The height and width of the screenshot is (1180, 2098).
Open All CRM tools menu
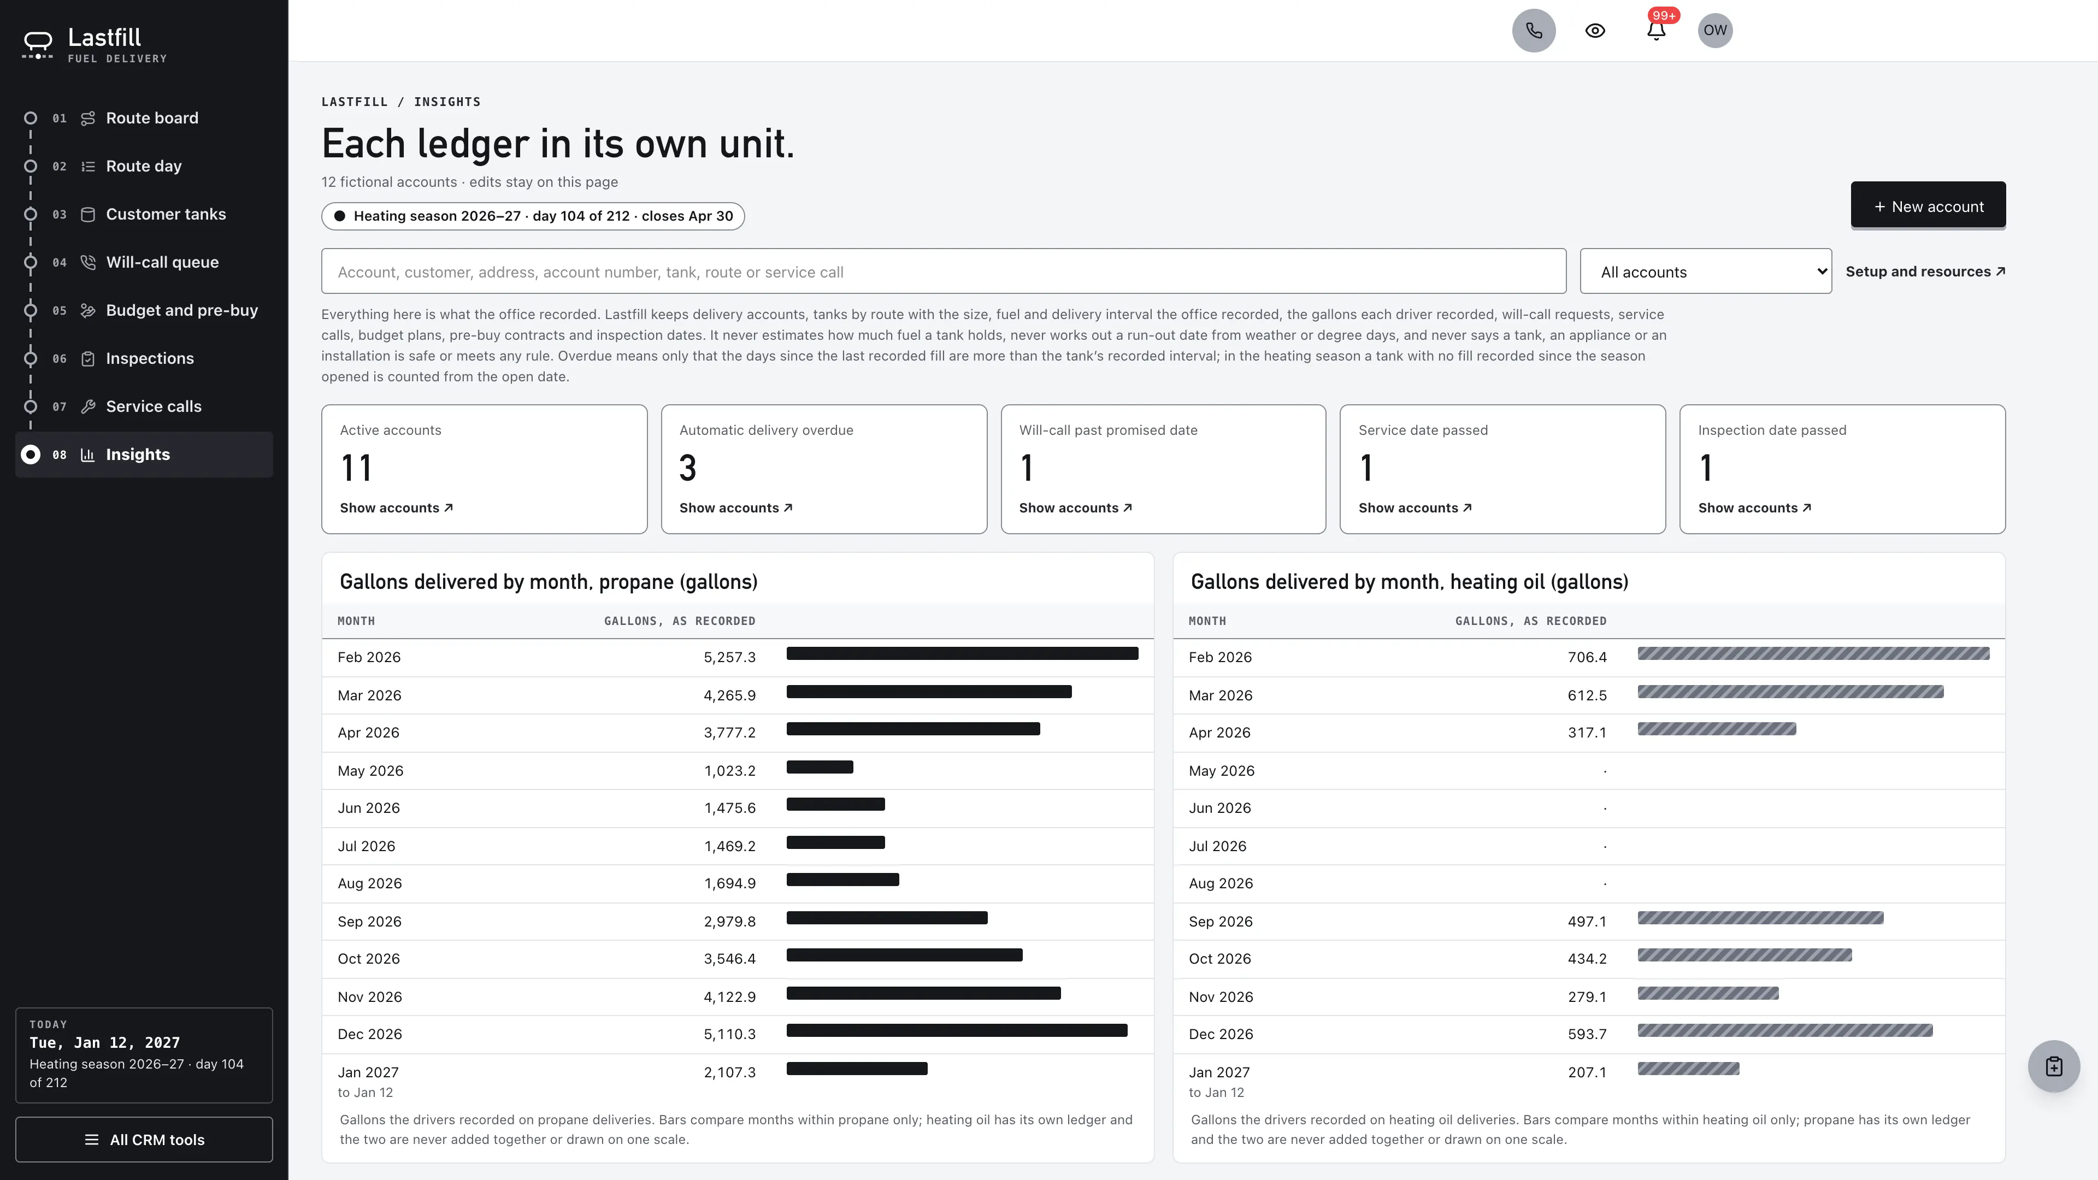(x=144, y=1139)
